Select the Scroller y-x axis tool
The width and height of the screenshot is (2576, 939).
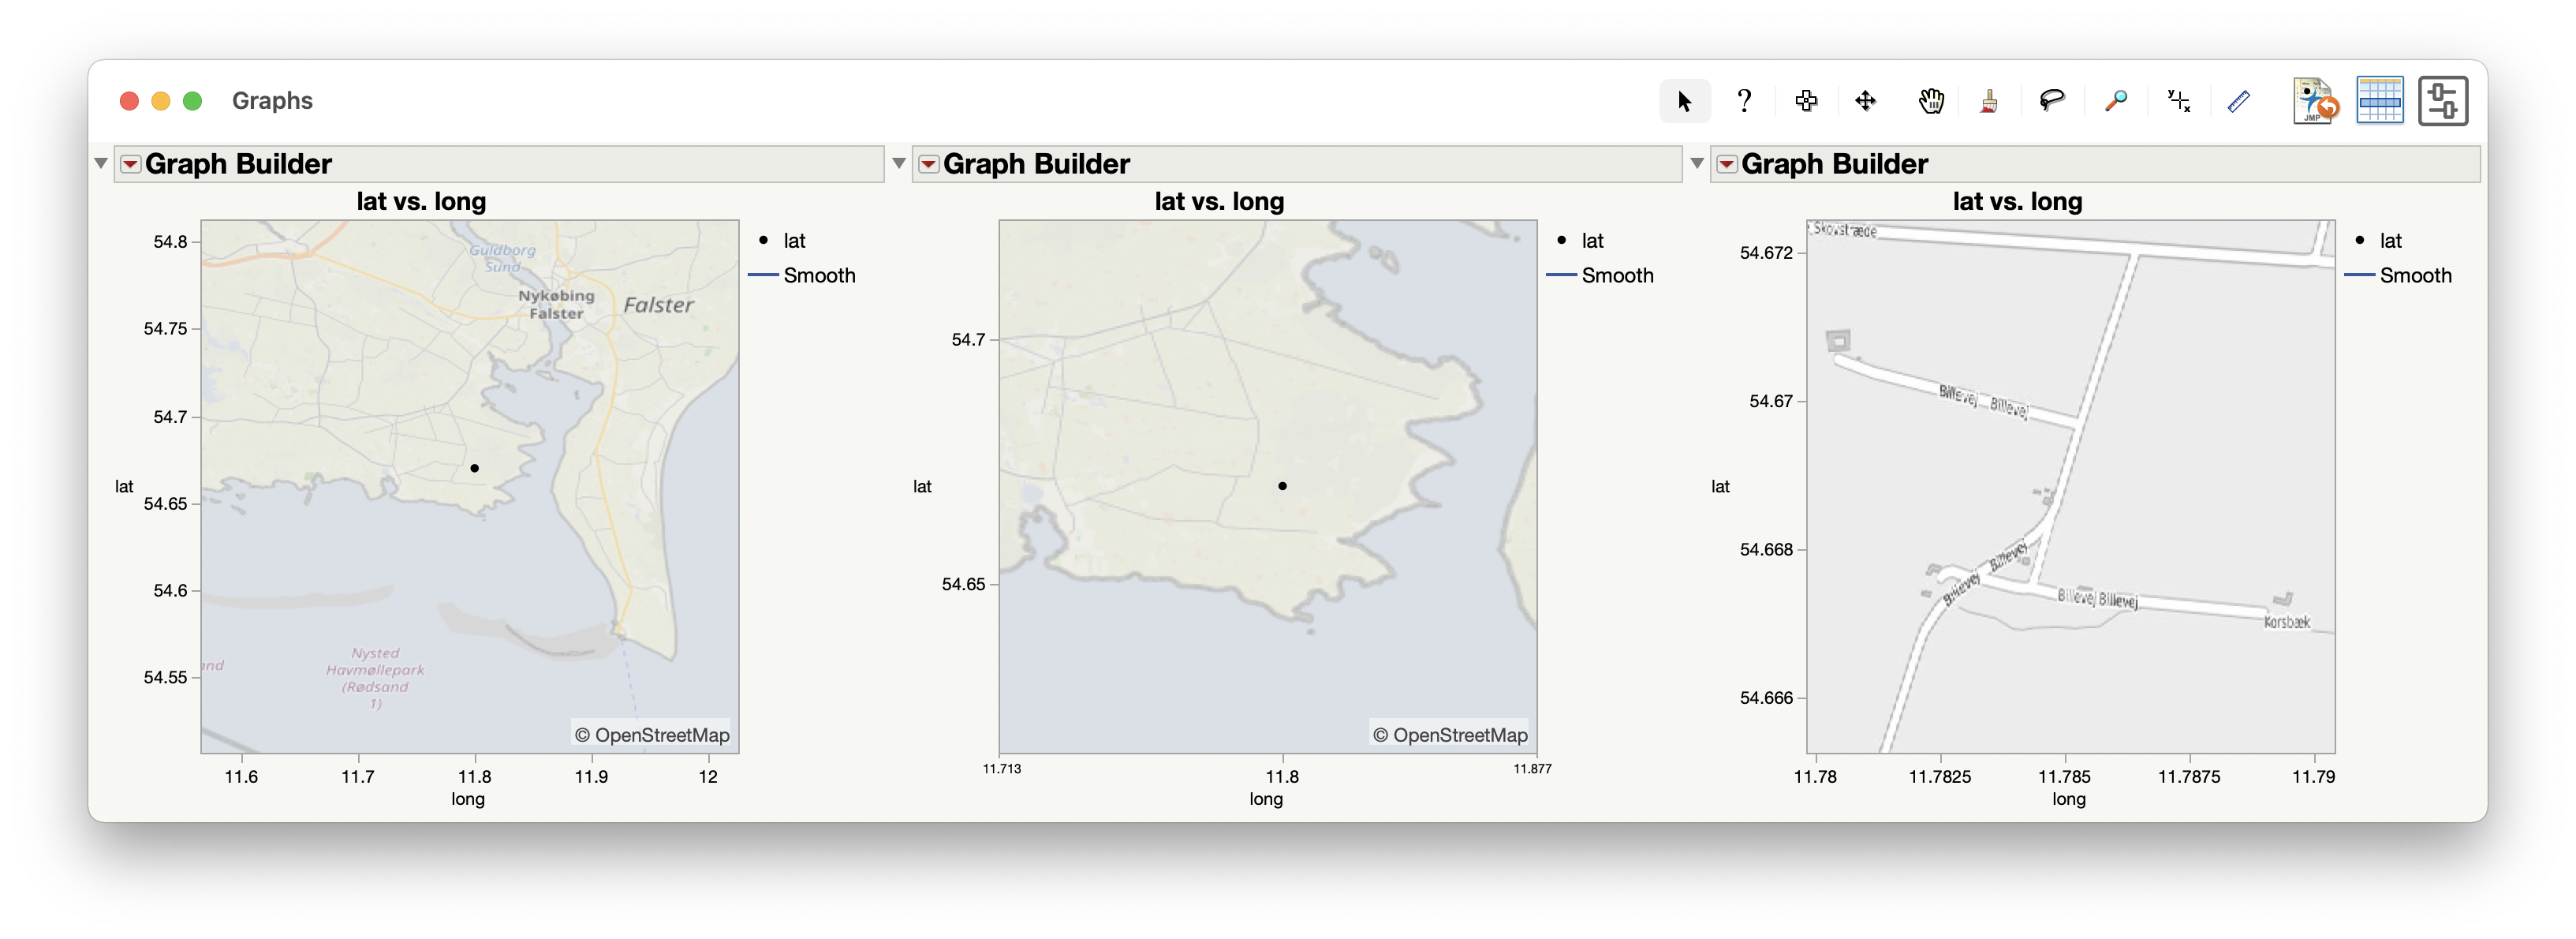coord(2178,100)
